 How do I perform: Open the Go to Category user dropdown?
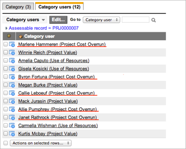pyautogui.click(x=101, y=20)
